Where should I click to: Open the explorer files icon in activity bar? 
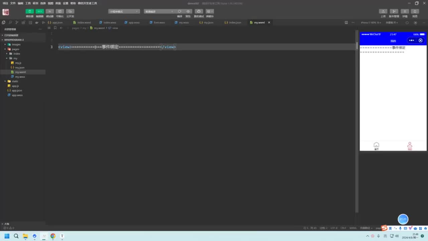4,22
